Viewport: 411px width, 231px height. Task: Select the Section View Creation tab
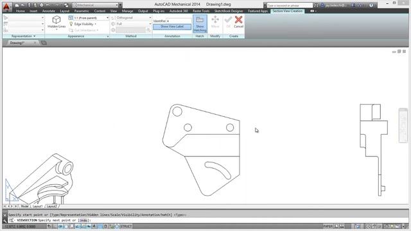coord(288,11)
